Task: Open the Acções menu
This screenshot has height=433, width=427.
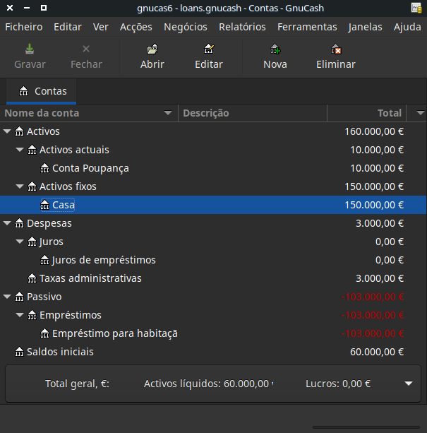Action: click(x=136, y=27)
